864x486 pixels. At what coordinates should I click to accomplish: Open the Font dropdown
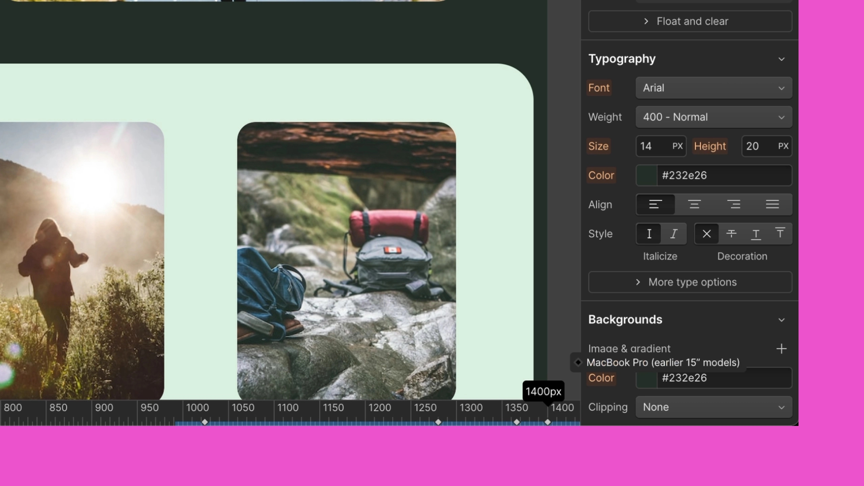pyautogui.click(x=714, y=88)
